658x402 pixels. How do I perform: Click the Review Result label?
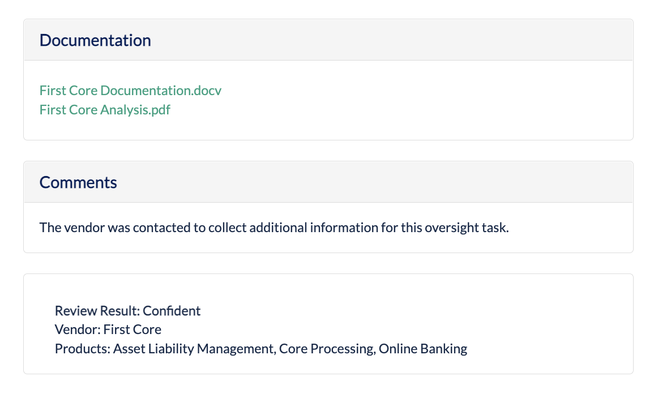pos(97,311)
